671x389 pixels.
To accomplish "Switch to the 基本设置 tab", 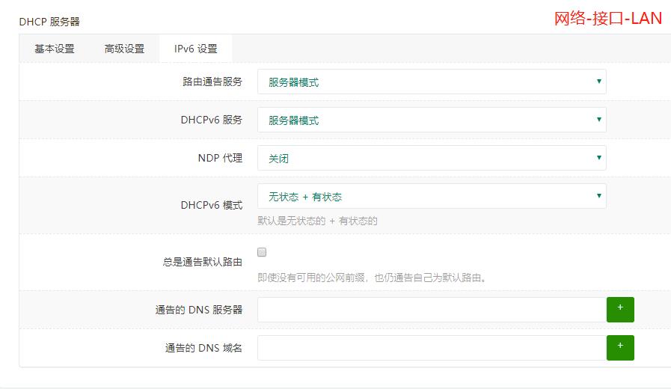I will (55, 49).
